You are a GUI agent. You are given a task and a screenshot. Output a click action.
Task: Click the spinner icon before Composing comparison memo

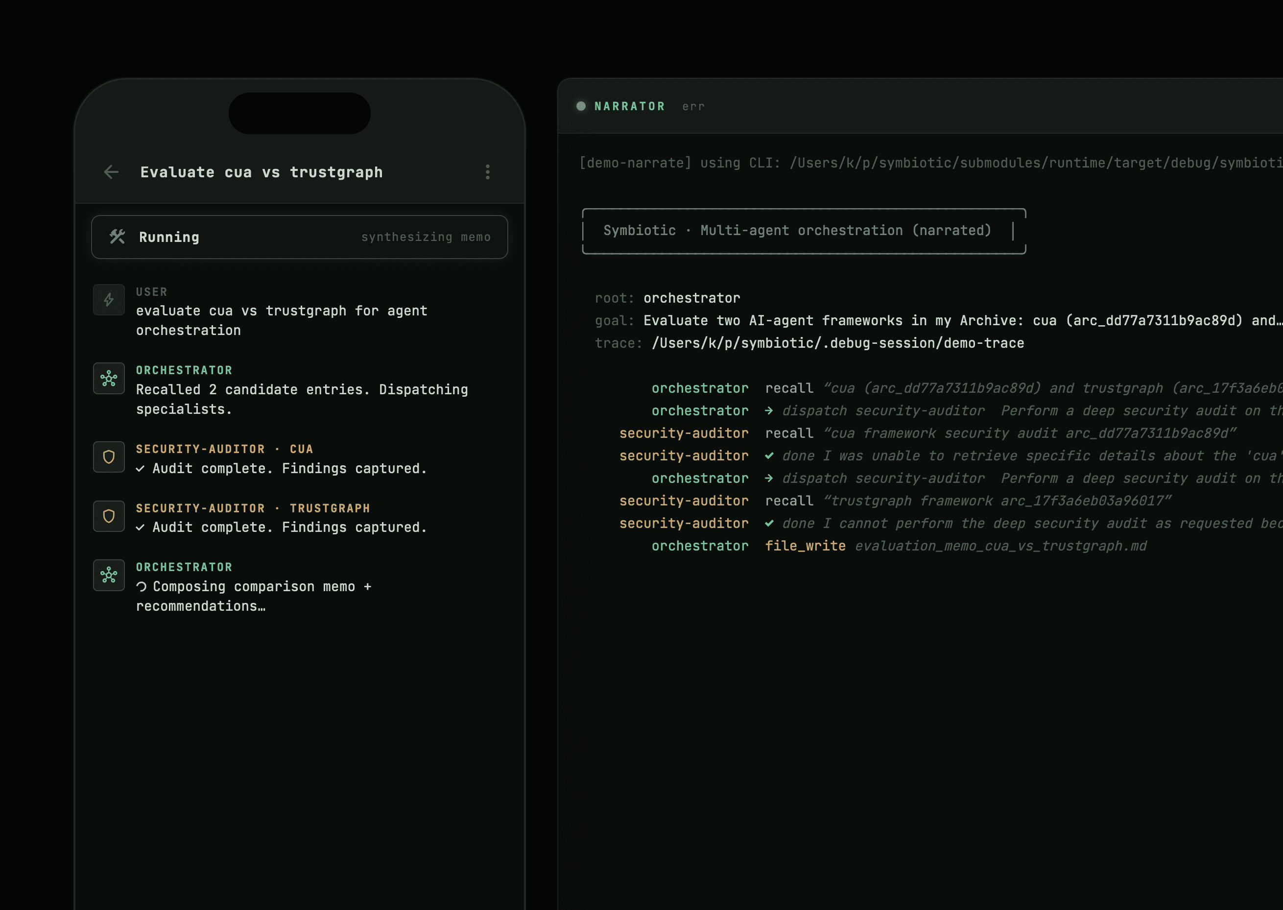141,586
